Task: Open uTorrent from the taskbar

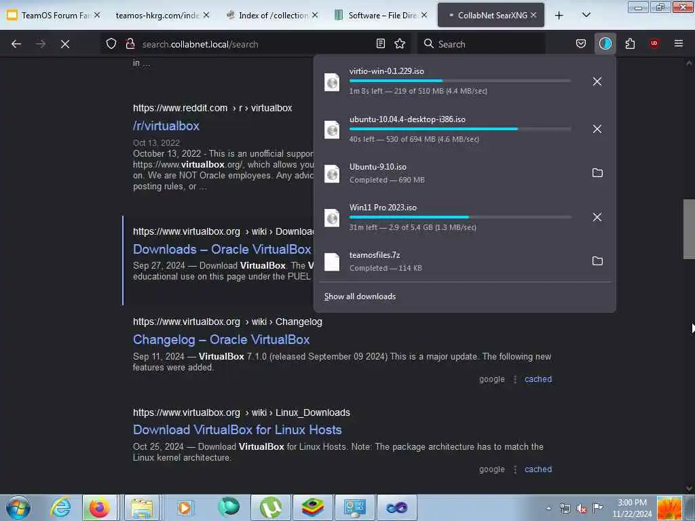Action: [270, 507]
